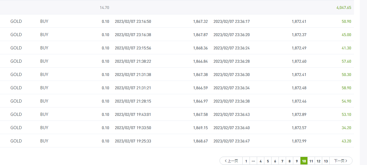Screen dimensions: 367x165
Task: Click profit value 50.30
Action: tap(346, 75)
